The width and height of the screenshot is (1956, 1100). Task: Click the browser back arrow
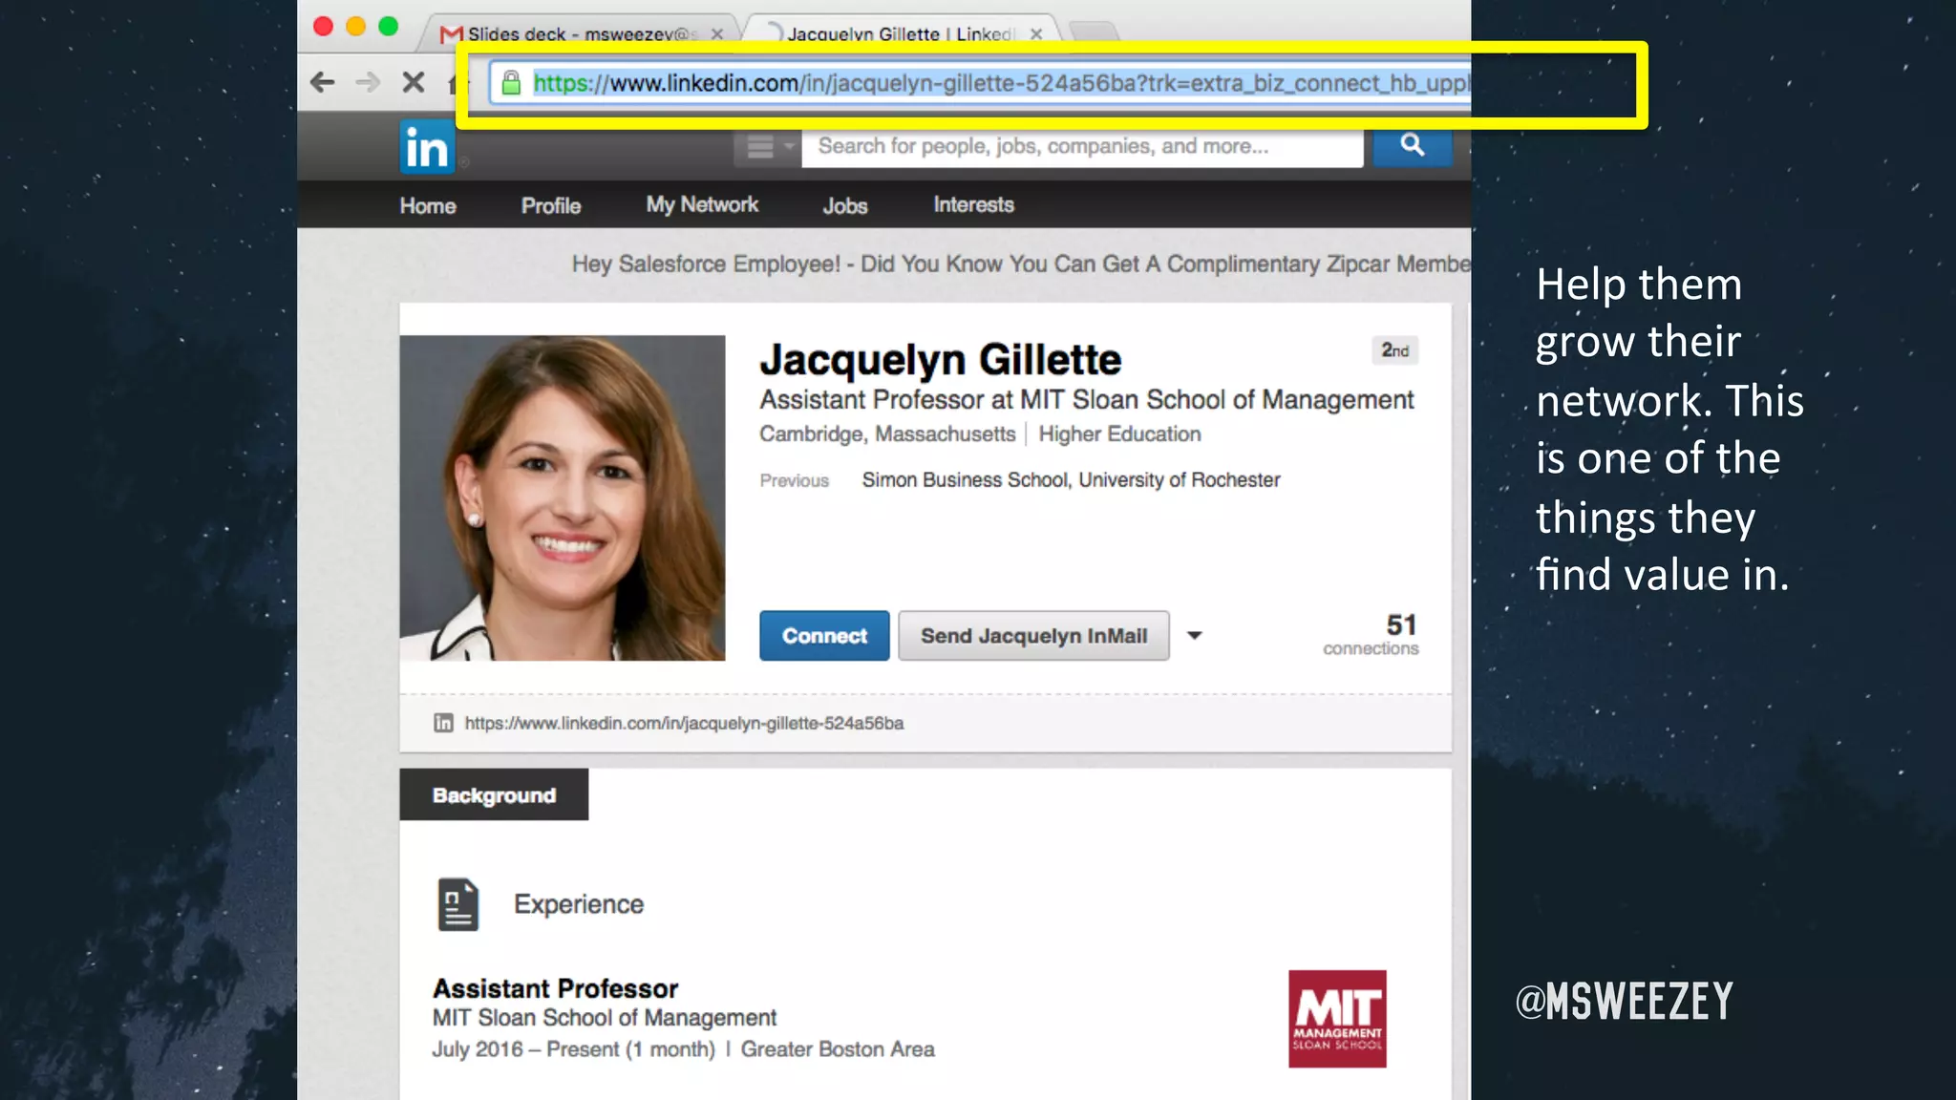[323, 82]
